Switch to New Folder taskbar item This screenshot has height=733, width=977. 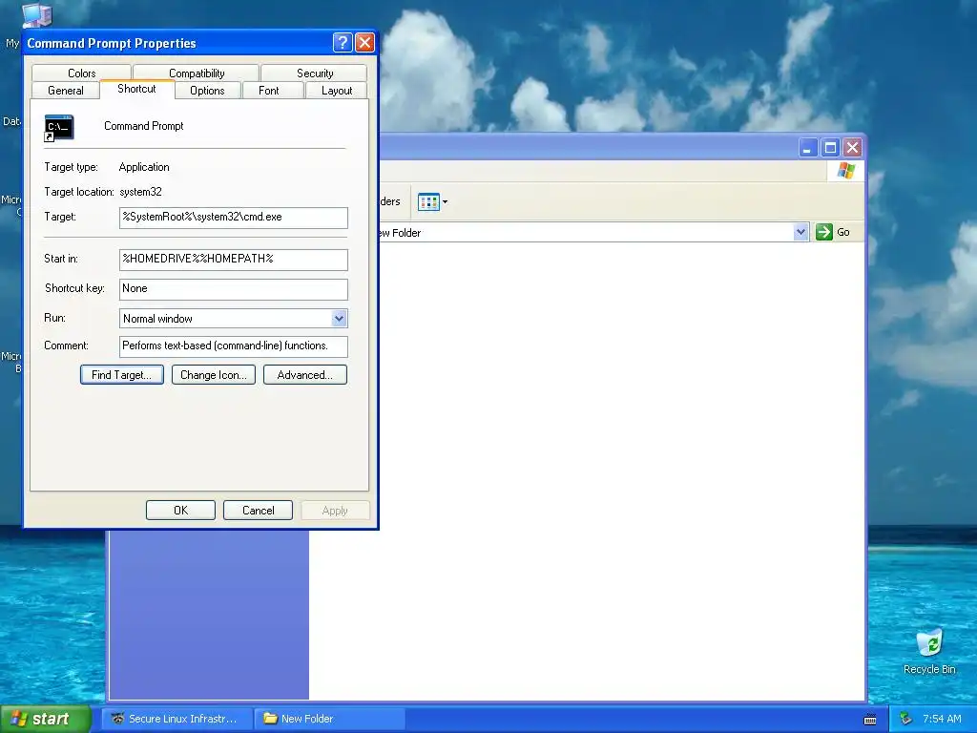click(329, 719)
